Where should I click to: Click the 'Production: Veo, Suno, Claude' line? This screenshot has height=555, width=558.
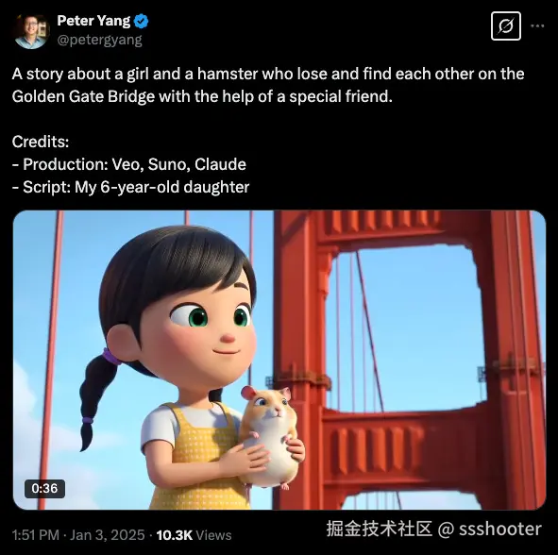click(128, 164)
